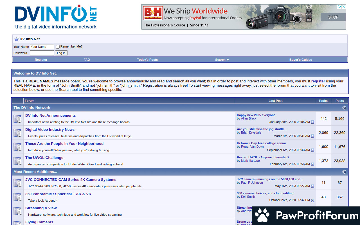360x225 pixels.
Task: Select Today's Posts in navigation bar
Action: 147,60
